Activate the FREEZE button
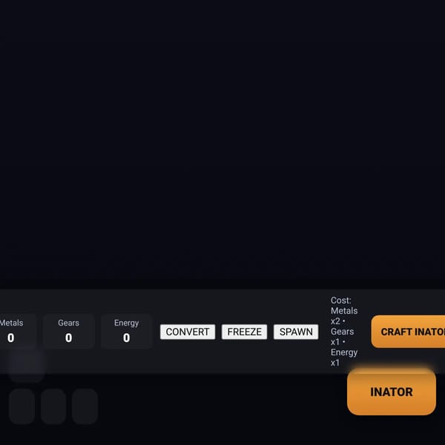The image size is (445, 445). (244, 332)
